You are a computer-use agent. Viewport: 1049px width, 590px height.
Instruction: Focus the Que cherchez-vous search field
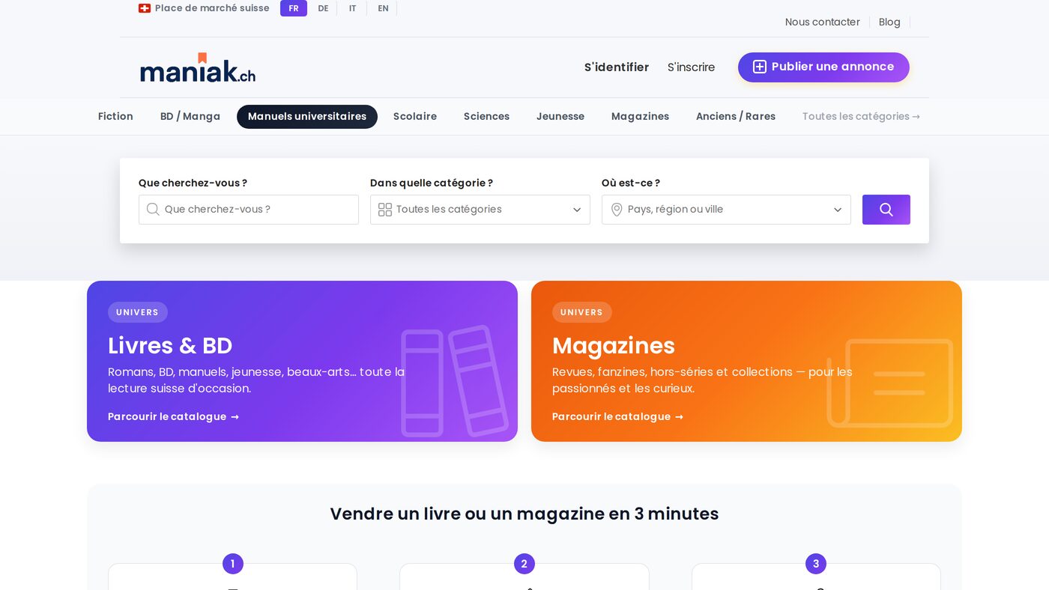(x=249, y=210)
